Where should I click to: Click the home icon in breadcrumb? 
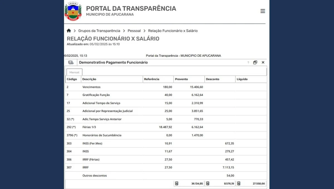(69, 31)
